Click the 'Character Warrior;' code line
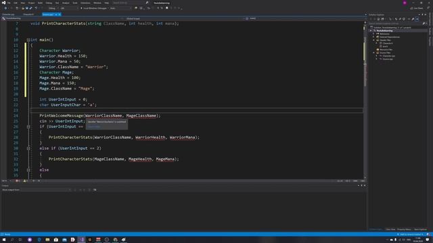 point(60,51)
